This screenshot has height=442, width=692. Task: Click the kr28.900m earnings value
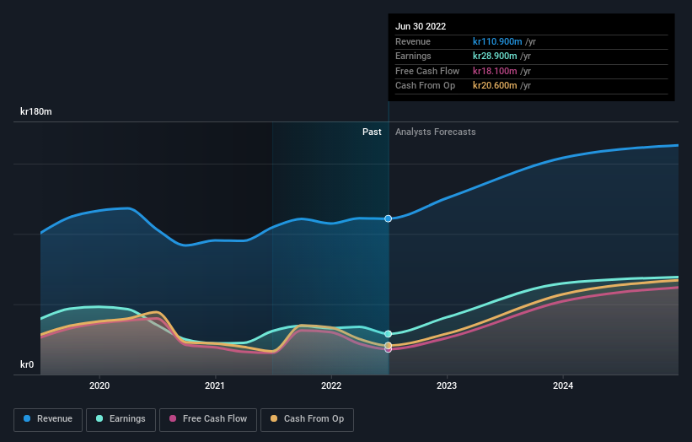tap(495, 56)
